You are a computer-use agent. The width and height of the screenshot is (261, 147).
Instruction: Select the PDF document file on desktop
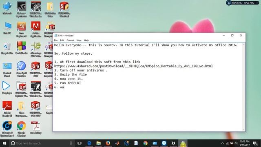35,127
